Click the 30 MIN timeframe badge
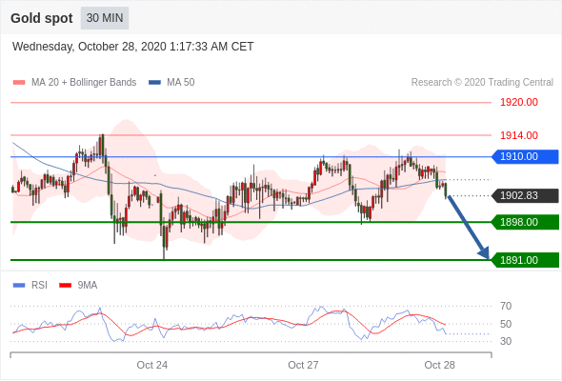Viewport: 562px width, 381px height. pyautogui.click(x=105, y=18)
